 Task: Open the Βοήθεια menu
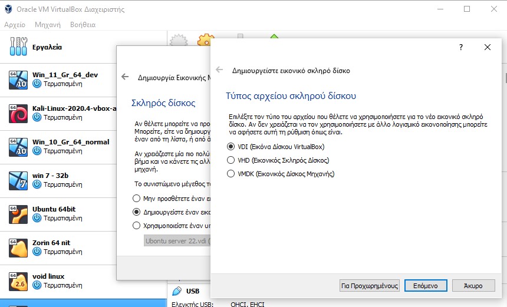coord(83,25)
